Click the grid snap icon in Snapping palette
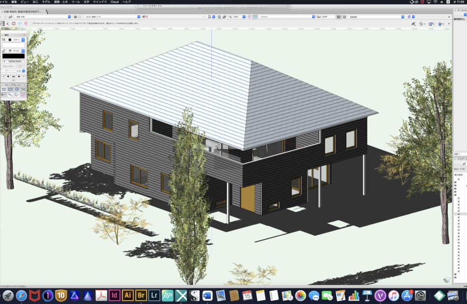The height and width of the screenshot is (304, 467). click(x=3, y=89)
